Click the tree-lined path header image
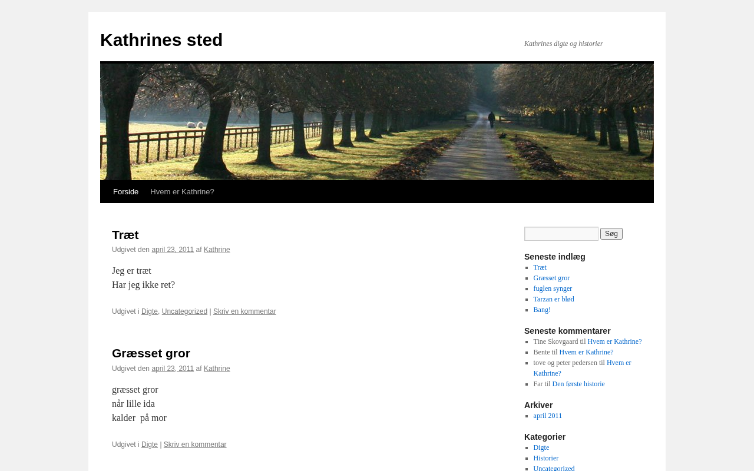This screenshot has height=471, width=754. click(377, 122)
